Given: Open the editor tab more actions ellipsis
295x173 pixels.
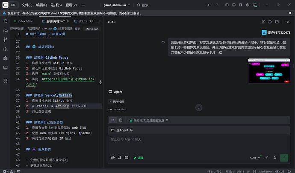Looking at the screenshot, I should pos(98,21).
